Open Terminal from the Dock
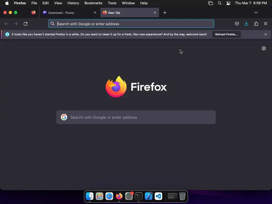Viewport: 272px width, 204px height. click(139, 196)
